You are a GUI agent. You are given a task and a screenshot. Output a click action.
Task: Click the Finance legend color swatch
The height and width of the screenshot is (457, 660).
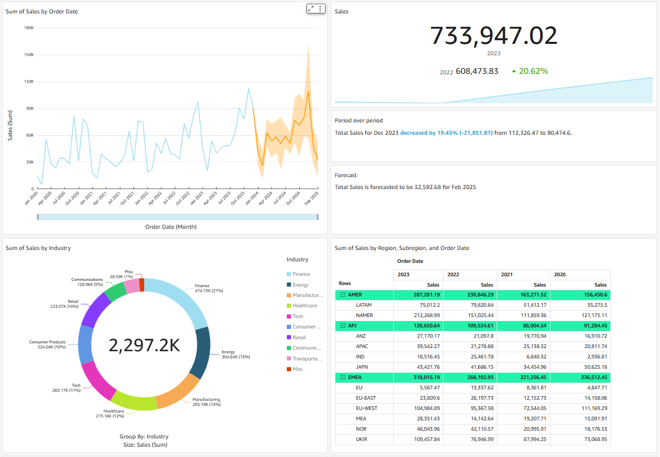(x=288, y=274)
